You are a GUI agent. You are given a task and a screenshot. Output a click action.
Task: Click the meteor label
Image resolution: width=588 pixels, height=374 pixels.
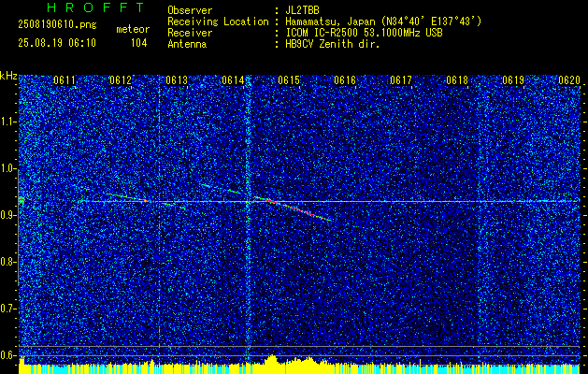[133, 29]
